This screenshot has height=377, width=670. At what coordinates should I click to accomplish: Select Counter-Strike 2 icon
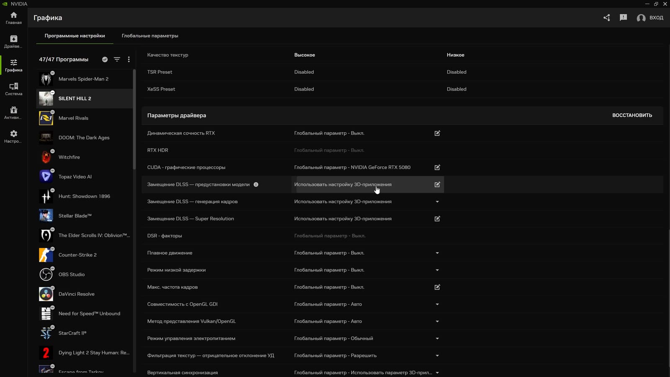pyautogui.click(x=46, y=255)
